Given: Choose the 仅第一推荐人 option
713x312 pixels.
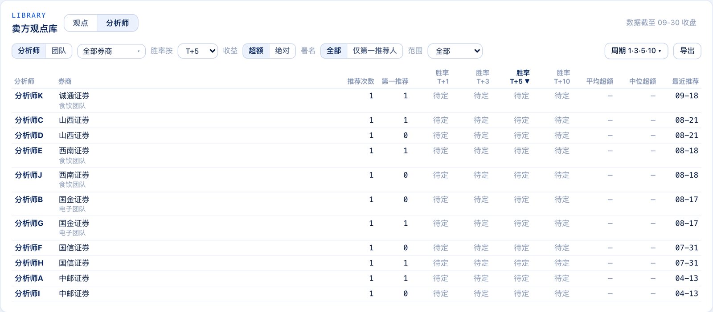Looking at the screenshot, I should pos(375,51).
